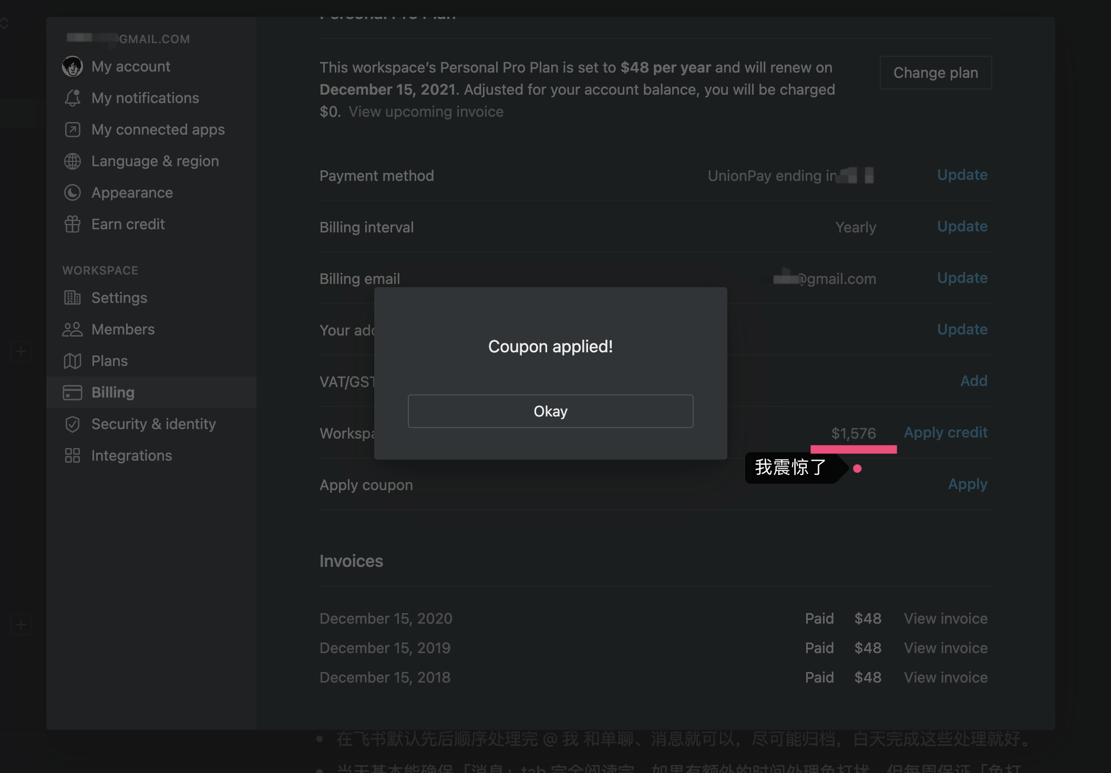Screen dimensions: 1111x773
Task: Click the Integrations grid icon
Action: [73, 456]
